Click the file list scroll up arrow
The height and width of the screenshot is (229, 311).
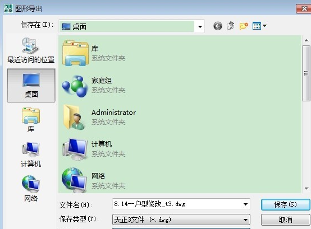tap(307, 40)
